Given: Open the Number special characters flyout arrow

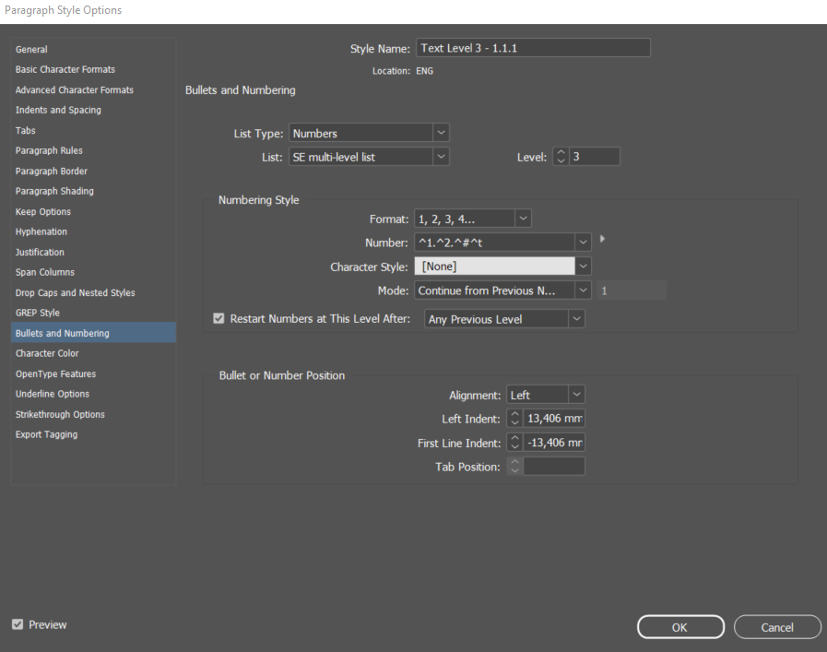Looking at the screenshot, I should coord(600,238).
